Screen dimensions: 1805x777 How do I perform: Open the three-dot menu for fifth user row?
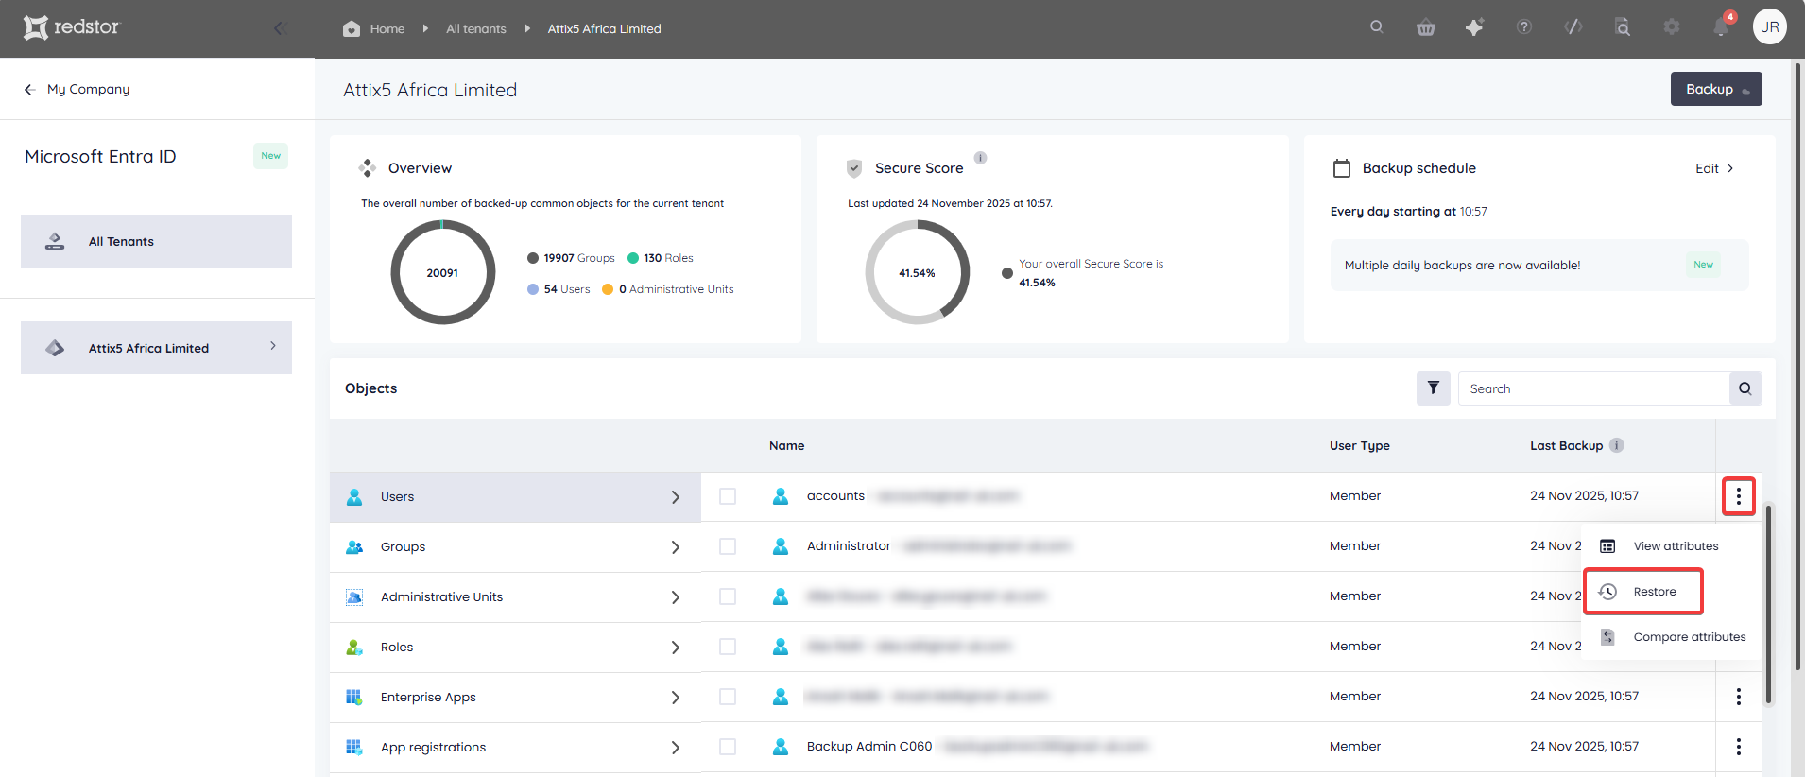tap(1738, 697)
